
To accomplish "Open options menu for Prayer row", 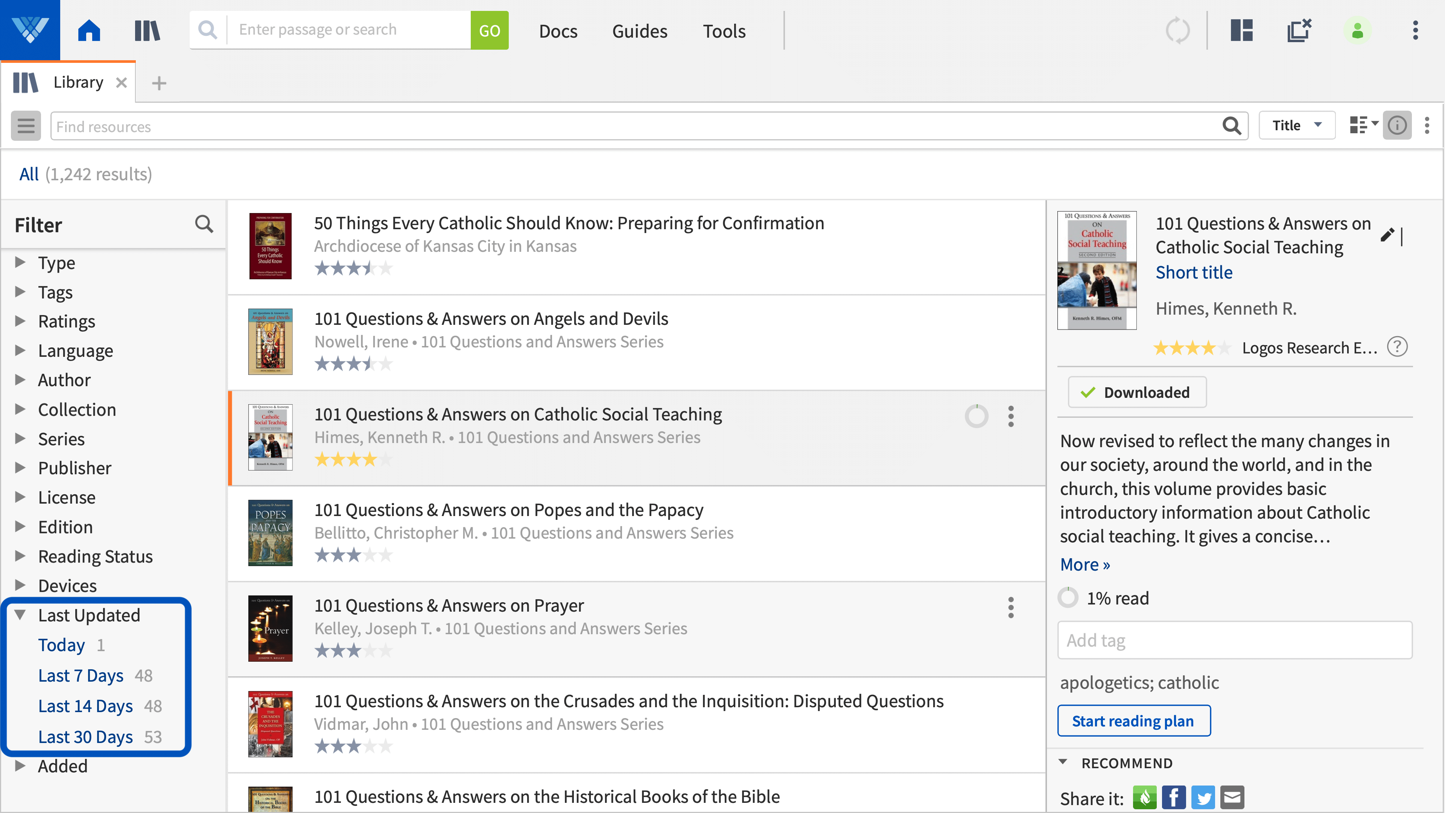I will click(x=1011, y=607).
